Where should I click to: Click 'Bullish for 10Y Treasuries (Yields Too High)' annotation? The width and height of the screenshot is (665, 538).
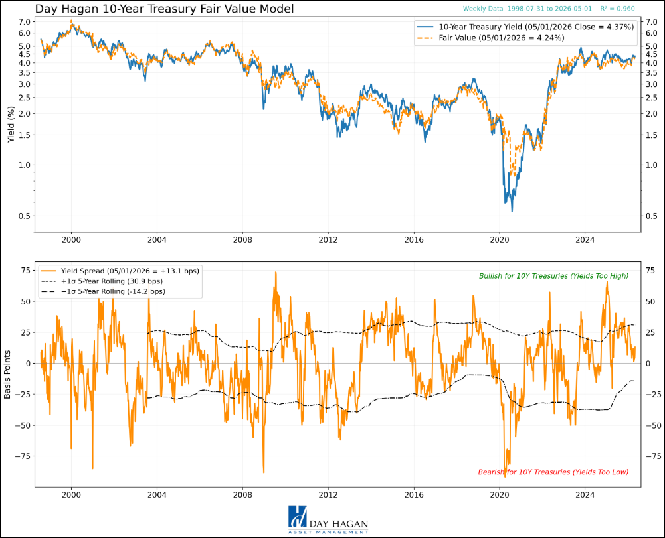[x=553, y=276]
